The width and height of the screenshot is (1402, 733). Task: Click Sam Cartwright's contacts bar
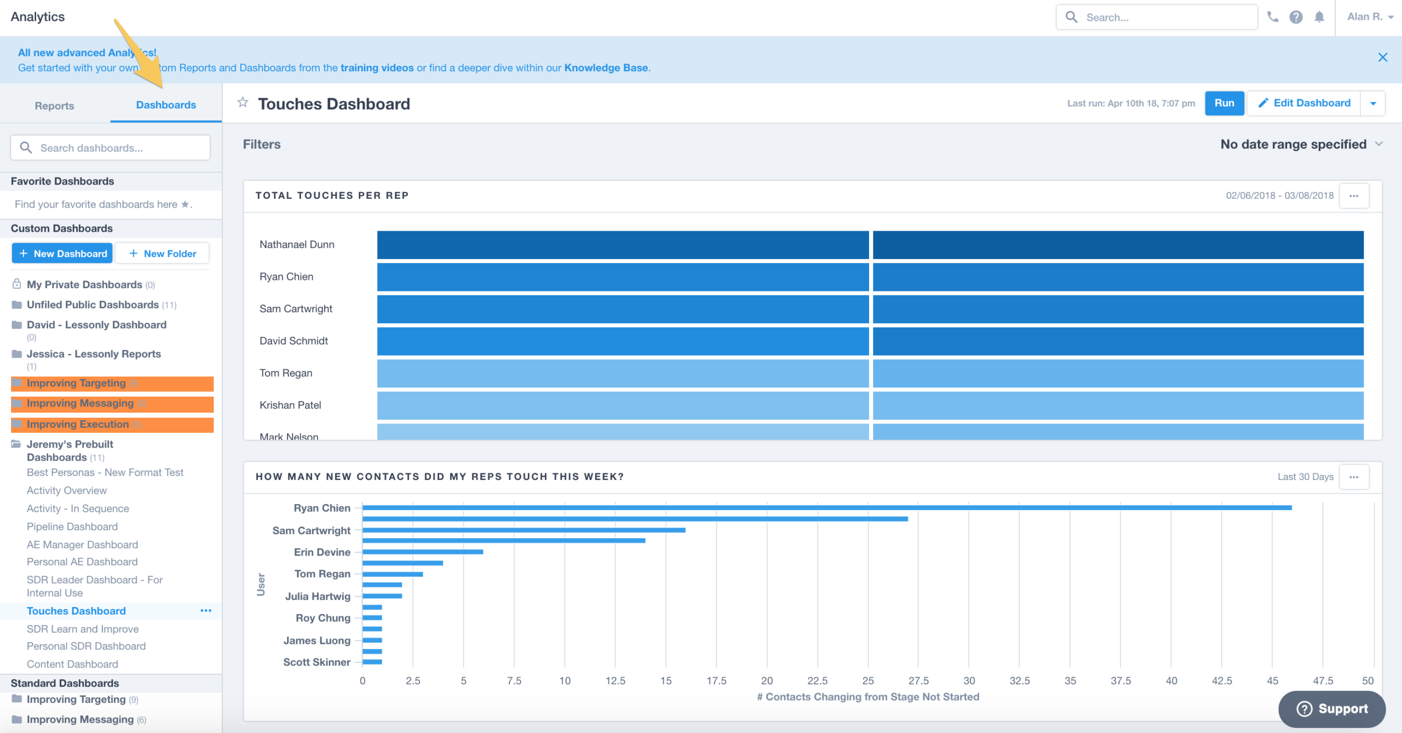[x=524, y=530]
